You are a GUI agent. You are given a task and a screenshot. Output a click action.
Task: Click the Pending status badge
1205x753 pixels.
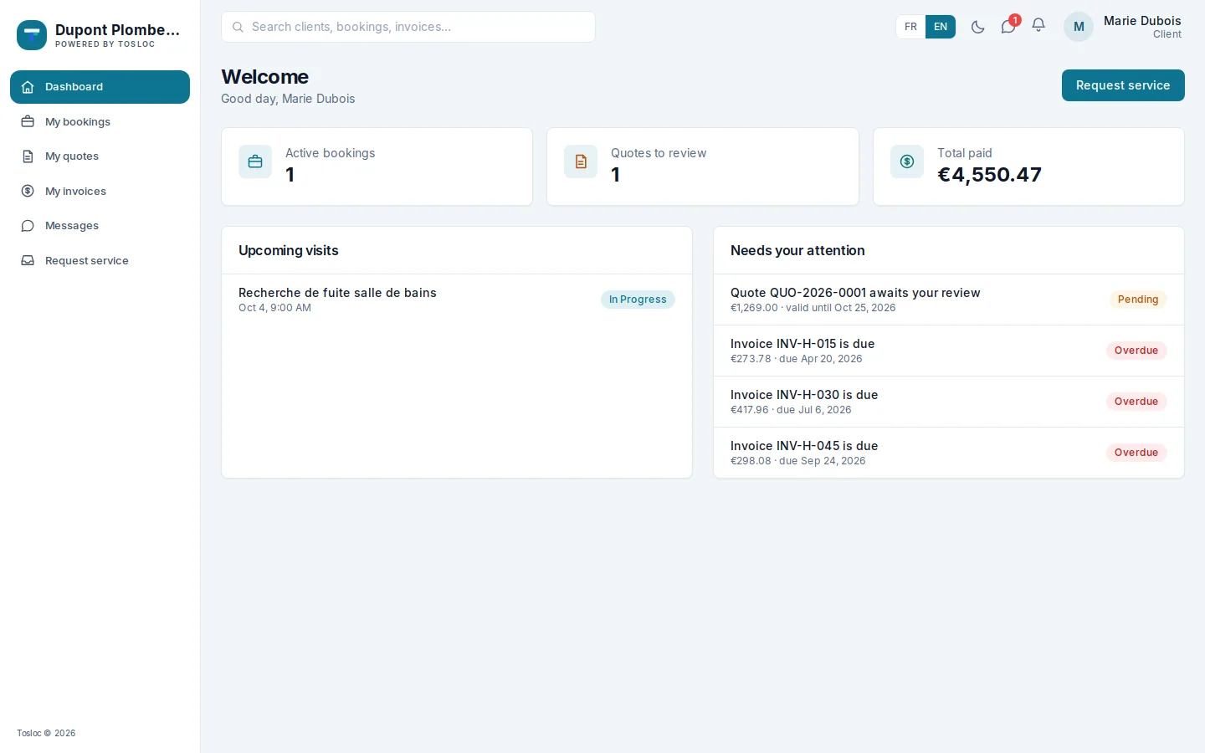point(1138,300)
